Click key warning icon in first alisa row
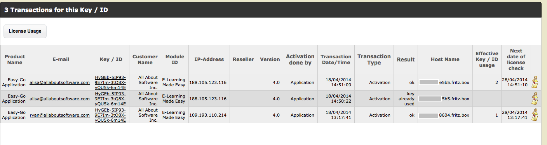This screenshot has width=547, height=145. click(x=535, y=80)
